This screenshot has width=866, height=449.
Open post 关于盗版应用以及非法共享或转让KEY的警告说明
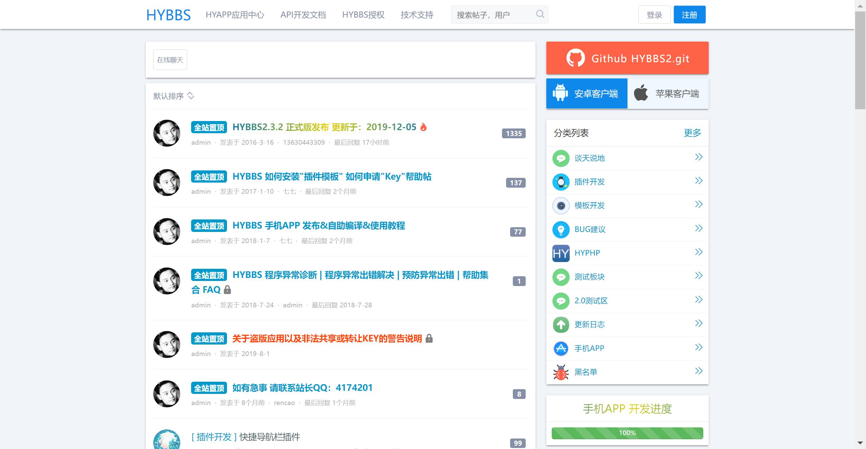point(327,338)
